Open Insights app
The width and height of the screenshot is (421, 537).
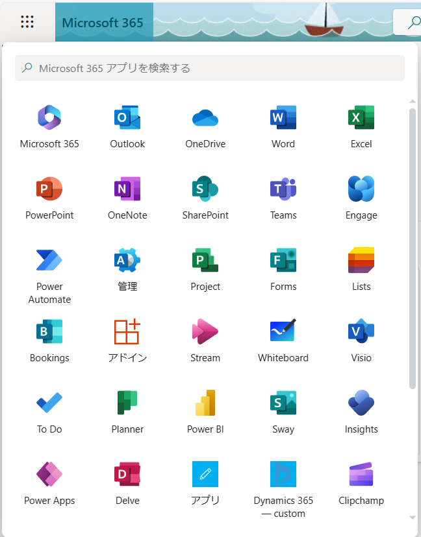point(361,402)
